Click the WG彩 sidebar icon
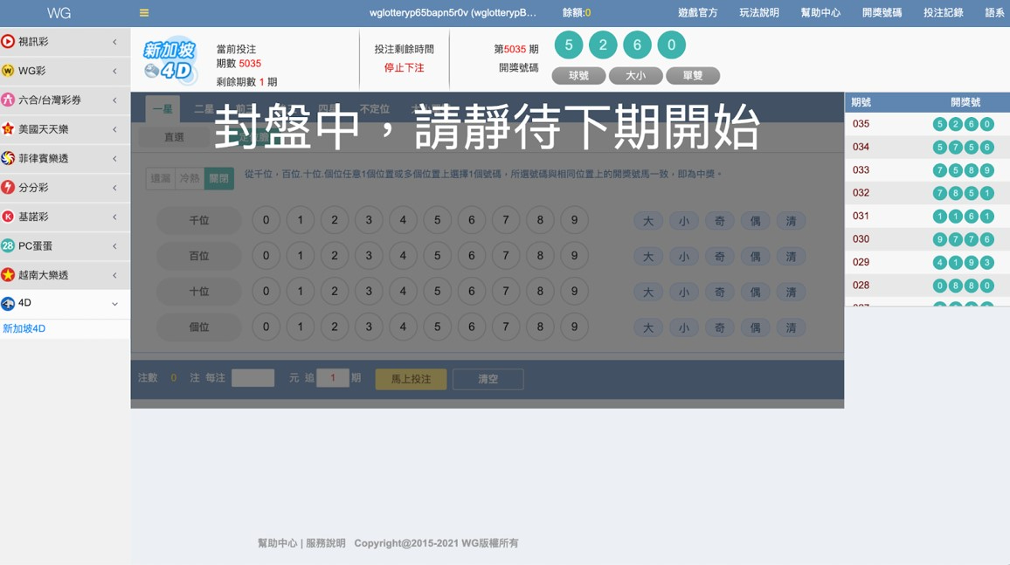Viewport: 1010px width, 565px height. click(x=8, y=71)
